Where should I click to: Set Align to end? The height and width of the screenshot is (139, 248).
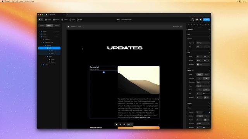(207, 86)
